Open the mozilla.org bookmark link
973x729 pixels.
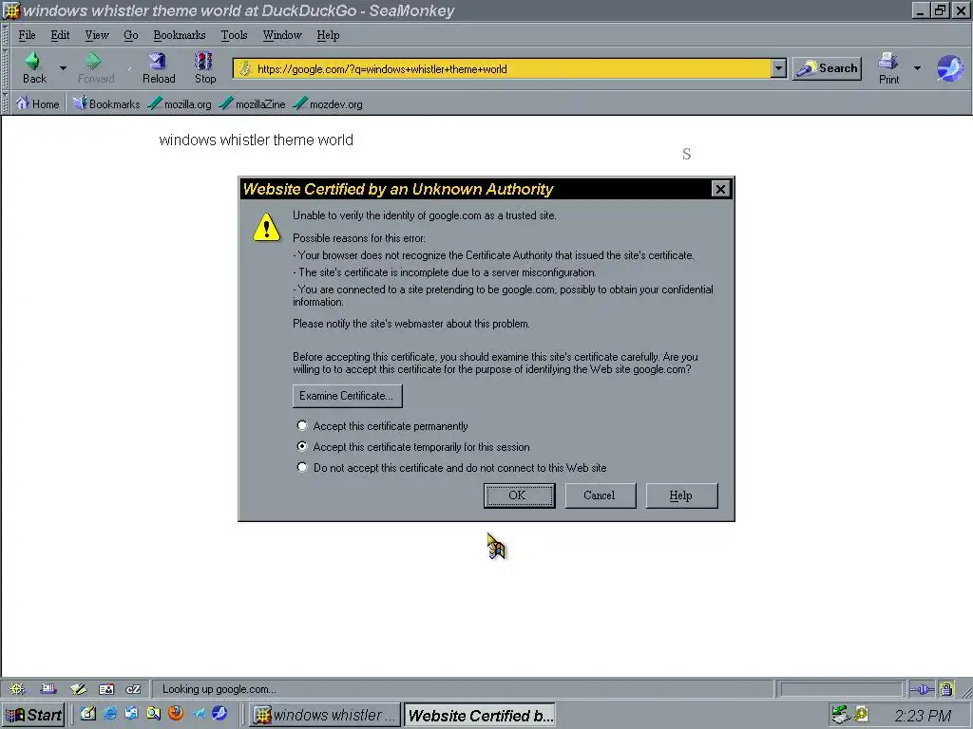[x=180, y=103]
